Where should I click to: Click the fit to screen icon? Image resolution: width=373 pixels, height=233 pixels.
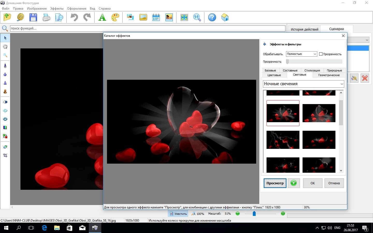(184, 17)
